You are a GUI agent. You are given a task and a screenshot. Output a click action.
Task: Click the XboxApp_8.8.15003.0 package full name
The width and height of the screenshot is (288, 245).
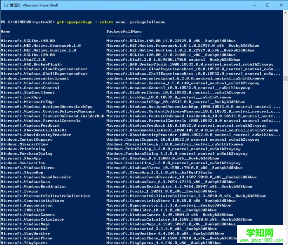pos(163,158)
